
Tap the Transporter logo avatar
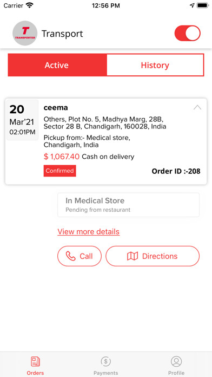(x=25, y=33)
